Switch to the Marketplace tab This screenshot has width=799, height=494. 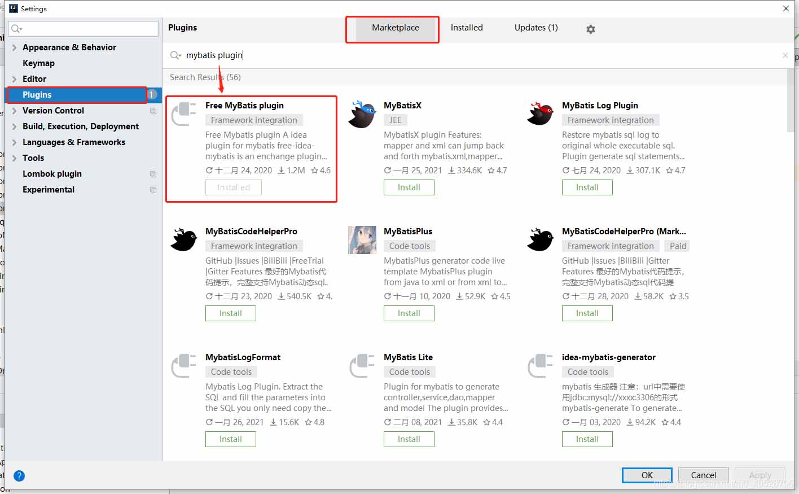tap(395, 28)
